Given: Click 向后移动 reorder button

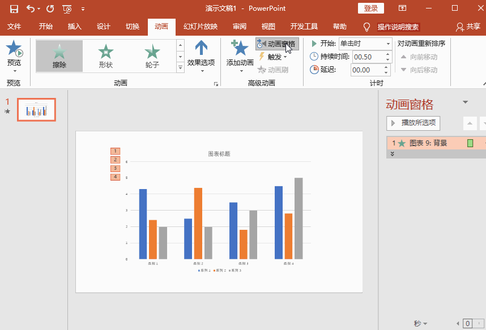Looking at the screenshot, I should pos(419,70).
